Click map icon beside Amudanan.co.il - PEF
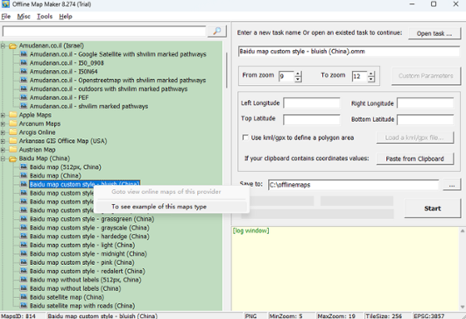This screenshot has height=319, width=466. tap(24, 97)
